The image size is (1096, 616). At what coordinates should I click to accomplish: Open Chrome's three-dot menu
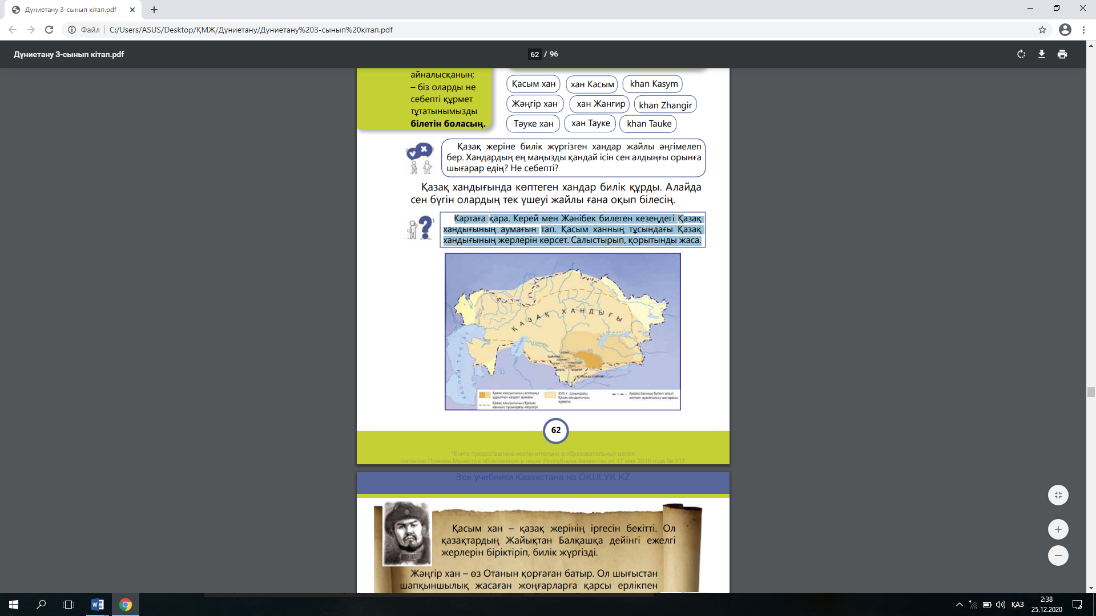[x=1083, y=30]
